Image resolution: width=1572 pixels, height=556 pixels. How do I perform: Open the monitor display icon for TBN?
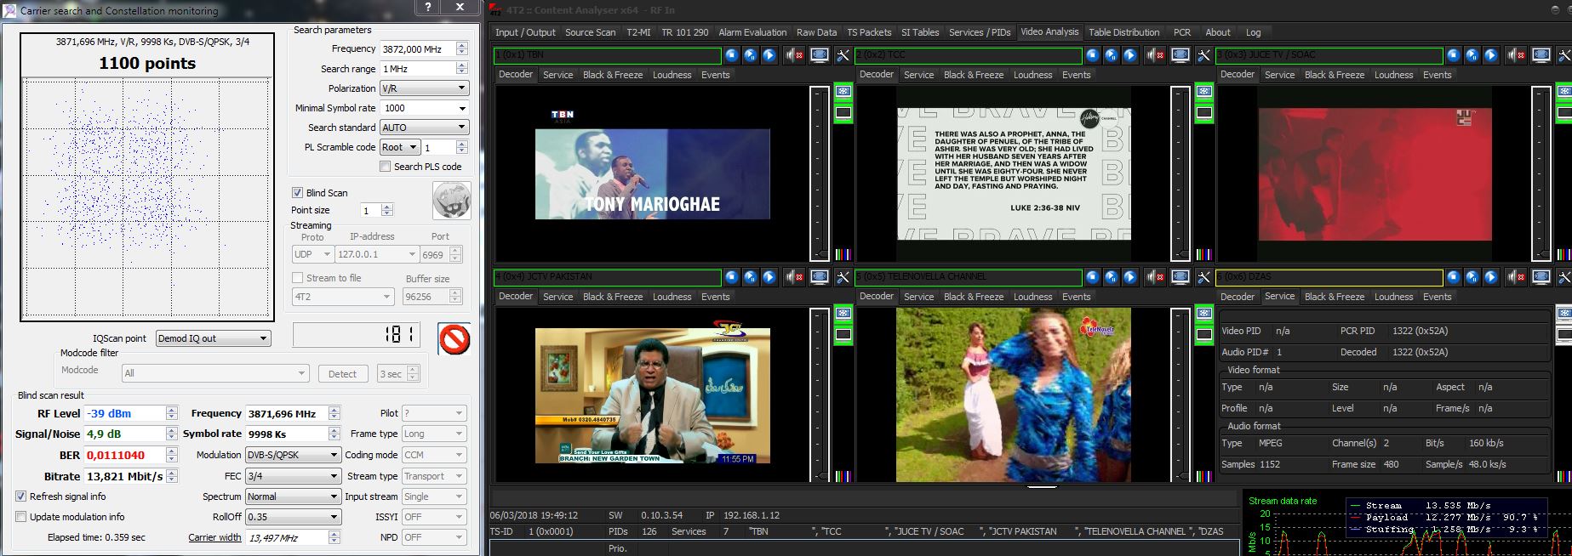820,55
